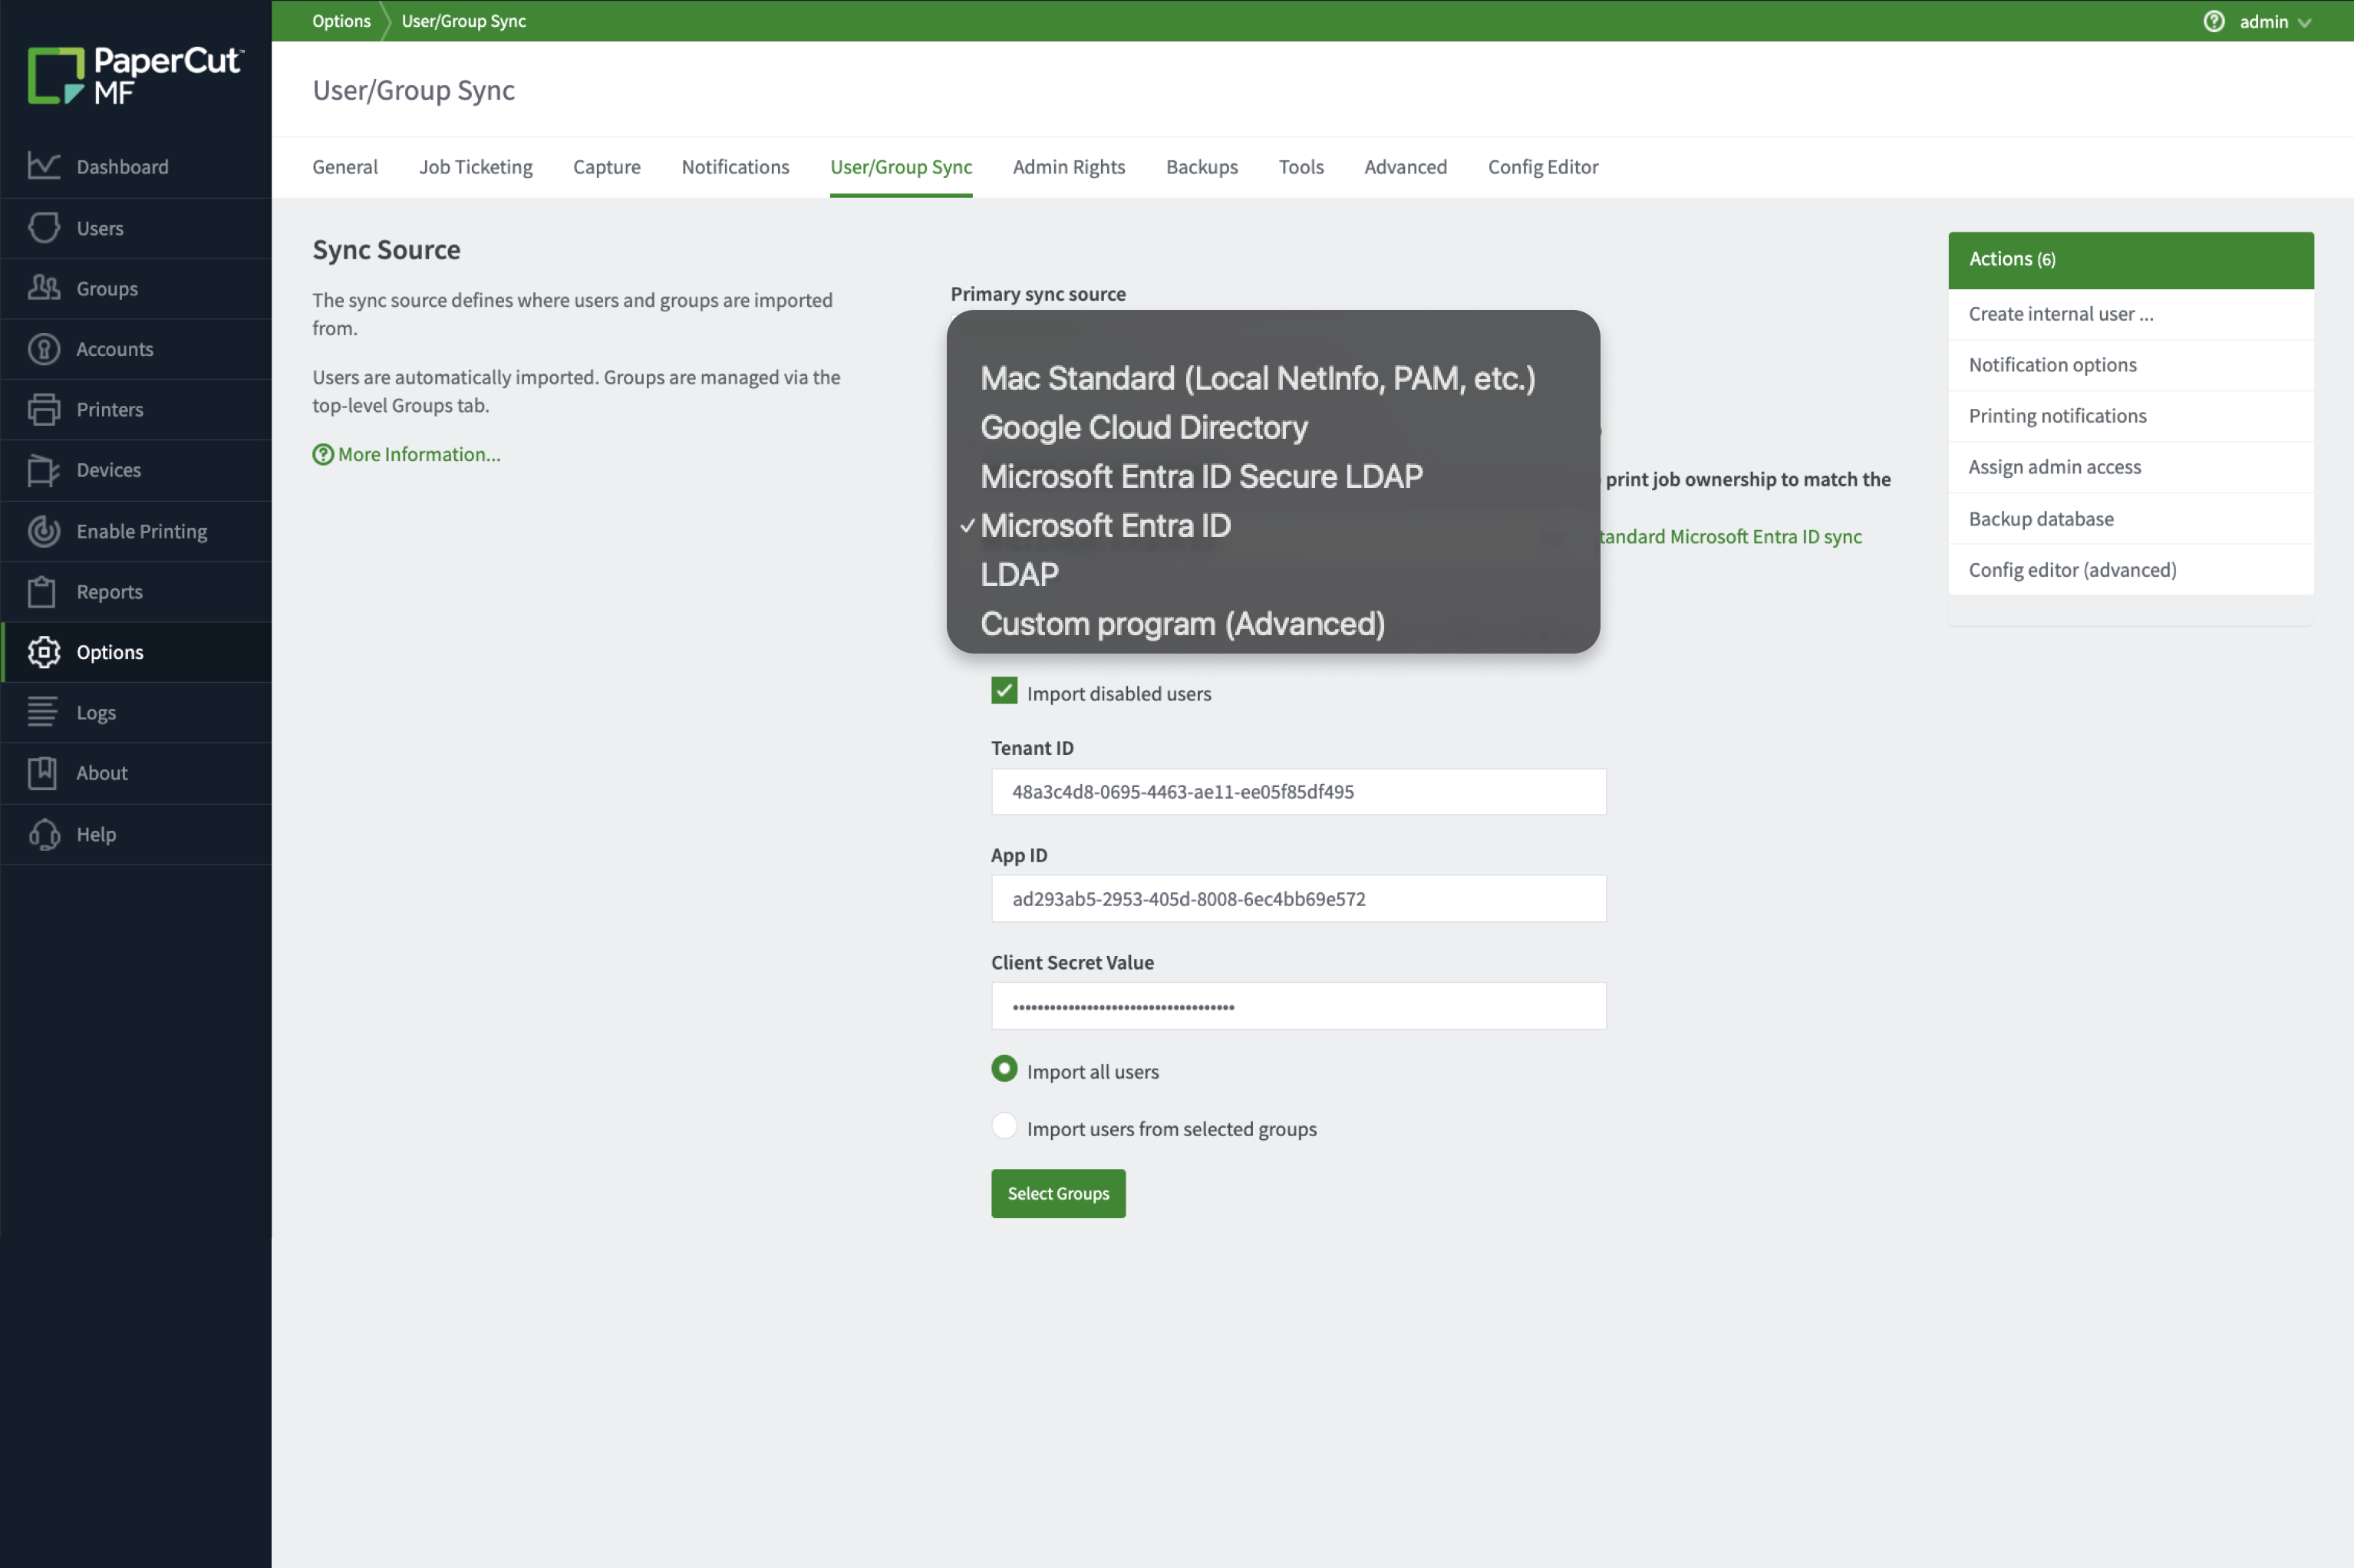Viewport: 2354px width, 1568px height.
Task: Select Google Cloud Directory from the dropdown
Action: point(1143,427)
